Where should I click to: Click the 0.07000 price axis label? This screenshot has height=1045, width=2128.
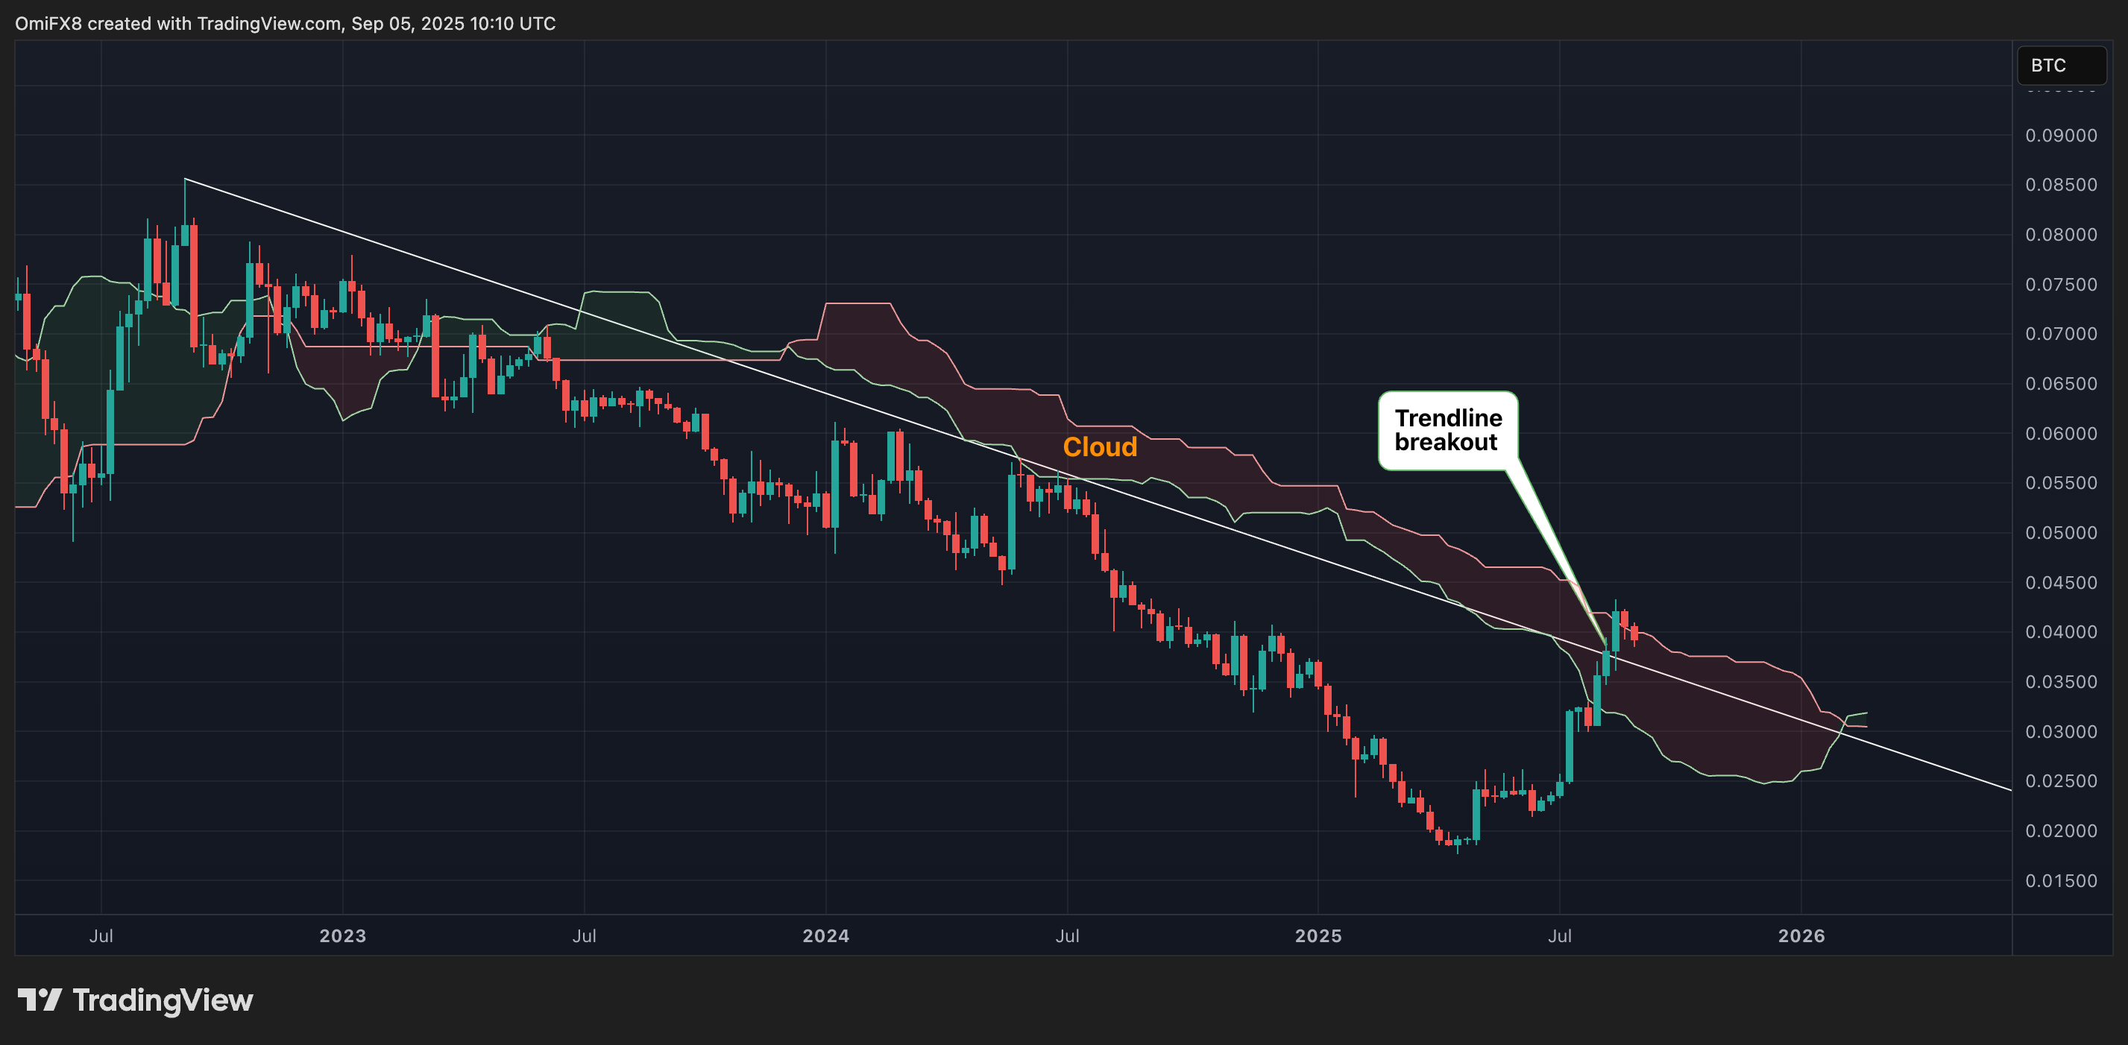2061,334
